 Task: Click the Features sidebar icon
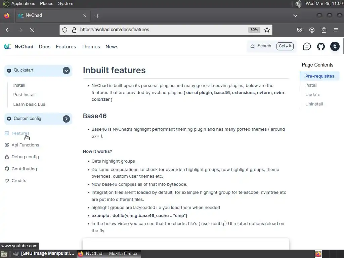point(7,133)
